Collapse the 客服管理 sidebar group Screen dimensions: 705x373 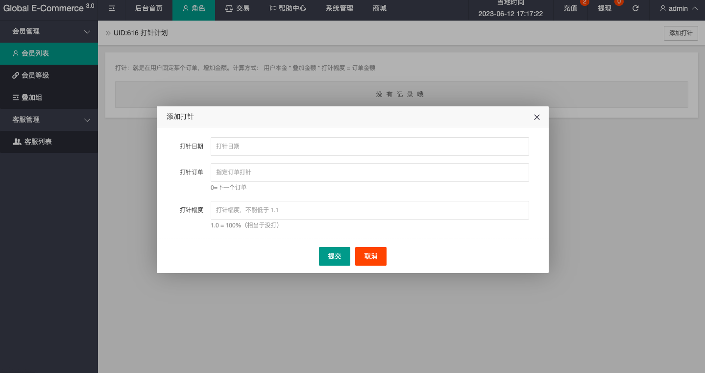point(49,120)
